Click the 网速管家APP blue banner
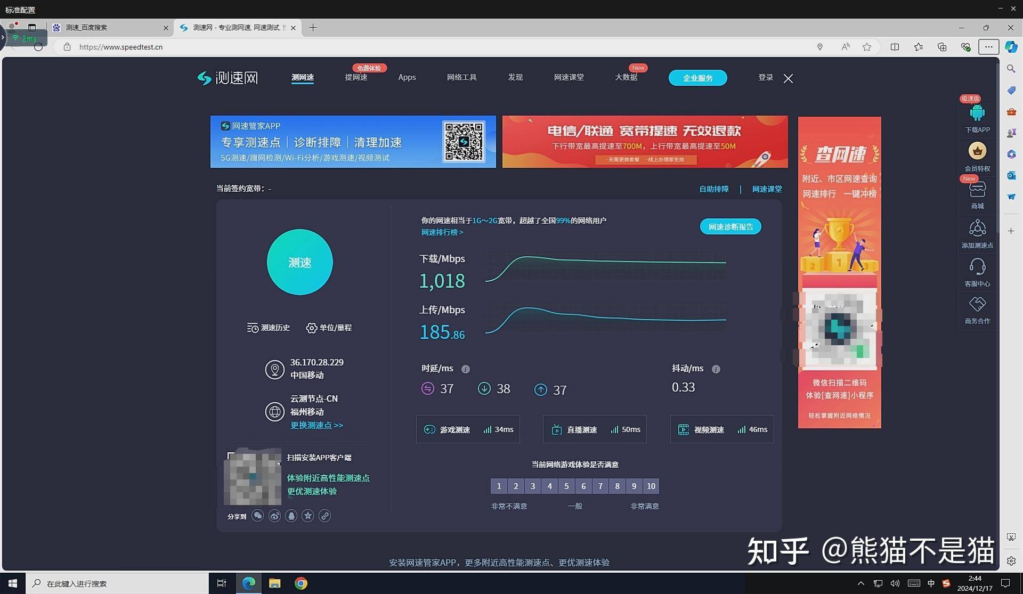Image resolution: width=1023 pixels, height=594 pixels. 353,142
